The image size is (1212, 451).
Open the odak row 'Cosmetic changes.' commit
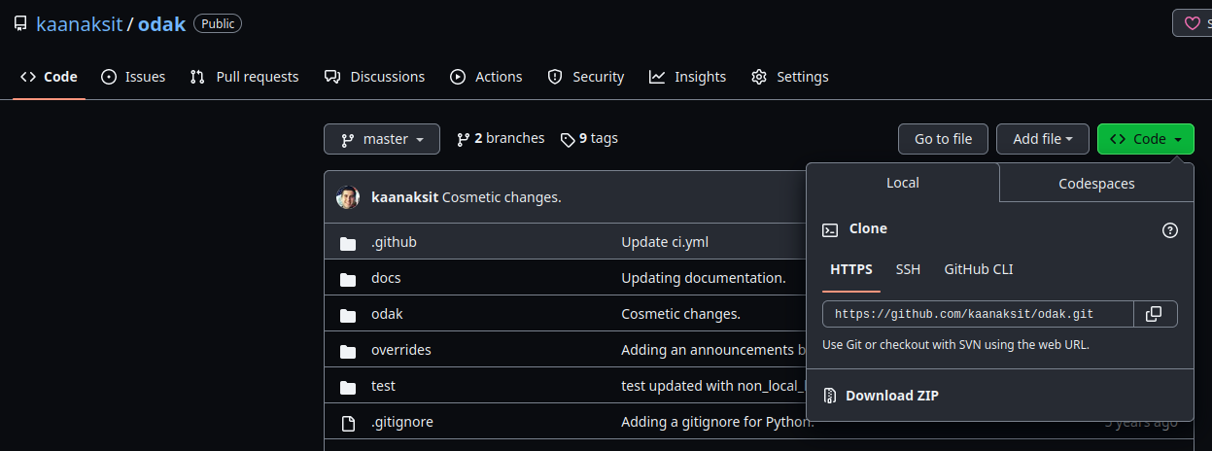(680, 314)
